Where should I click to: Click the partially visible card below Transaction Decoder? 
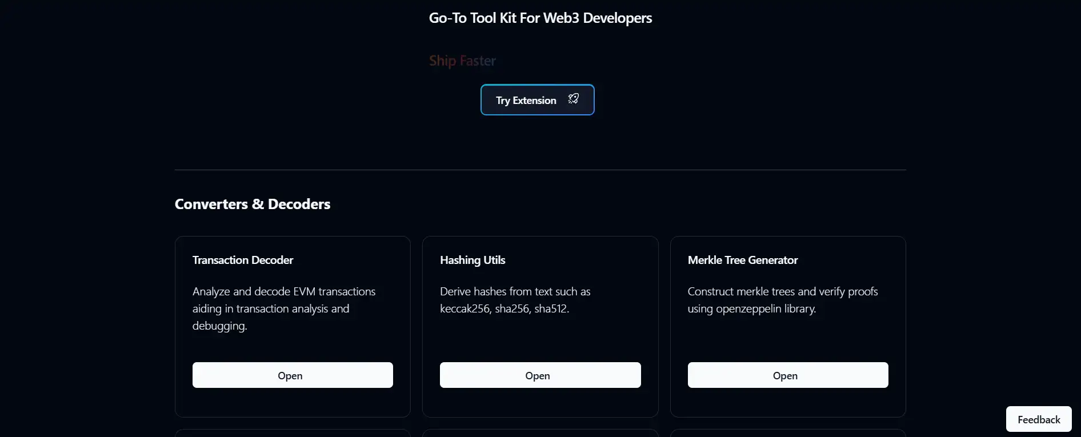(293, 434)
